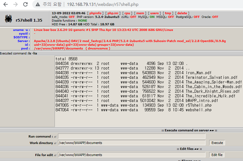Click the Edit file button
Screen dimensions: 243x161
217,155
